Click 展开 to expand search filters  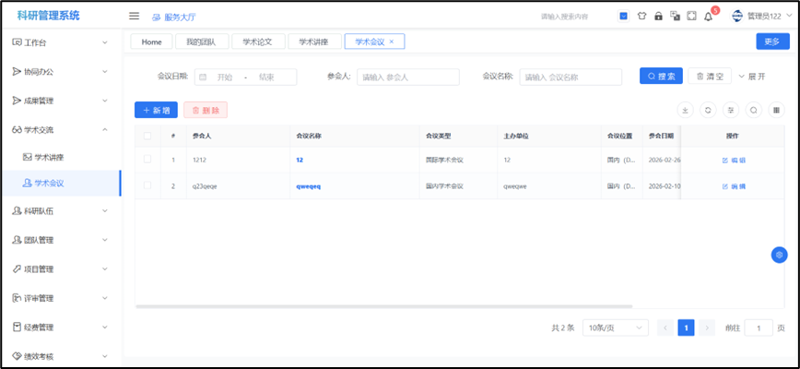tap(751, 77)
